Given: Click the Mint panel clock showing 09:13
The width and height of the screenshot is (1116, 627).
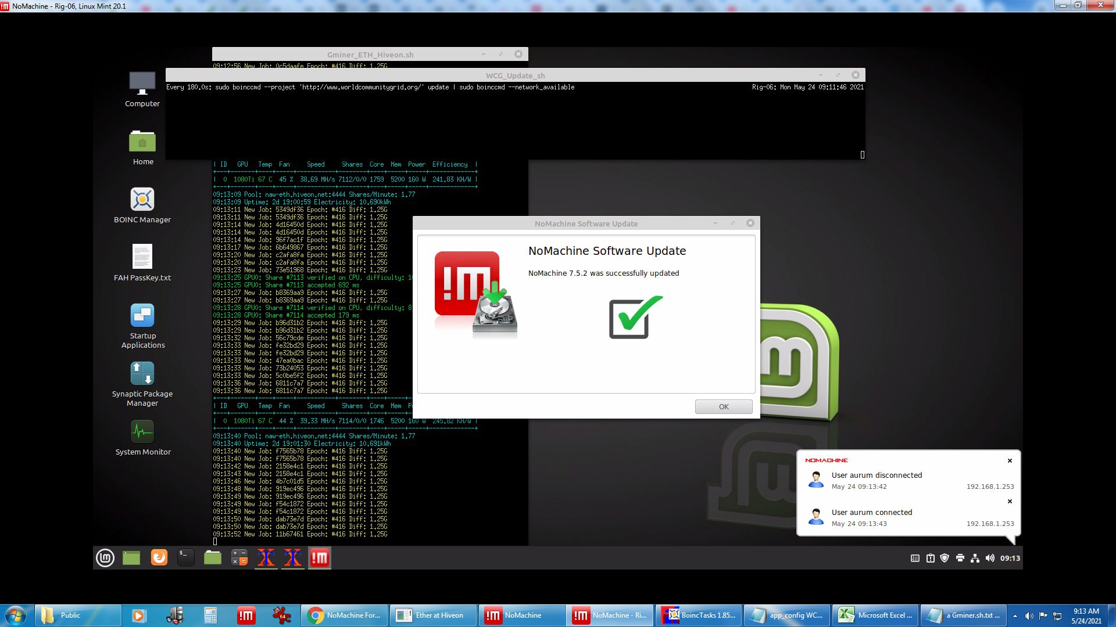Looking at the screenshot, I should 1010,558.
